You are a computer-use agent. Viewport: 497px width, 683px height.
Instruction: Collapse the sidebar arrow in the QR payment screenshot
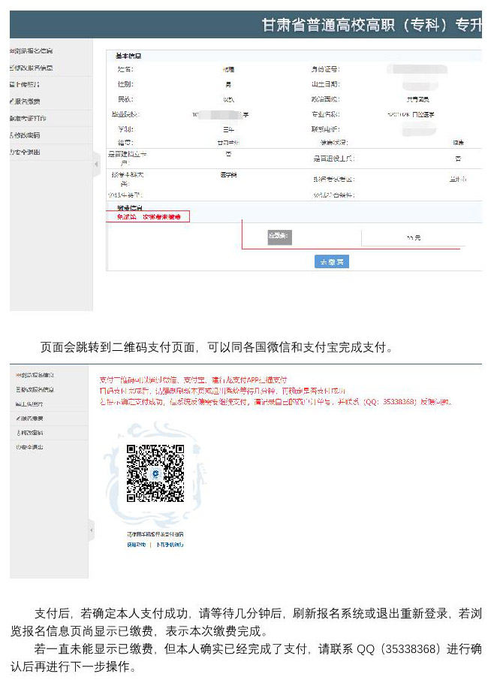(x=92, y=530)
